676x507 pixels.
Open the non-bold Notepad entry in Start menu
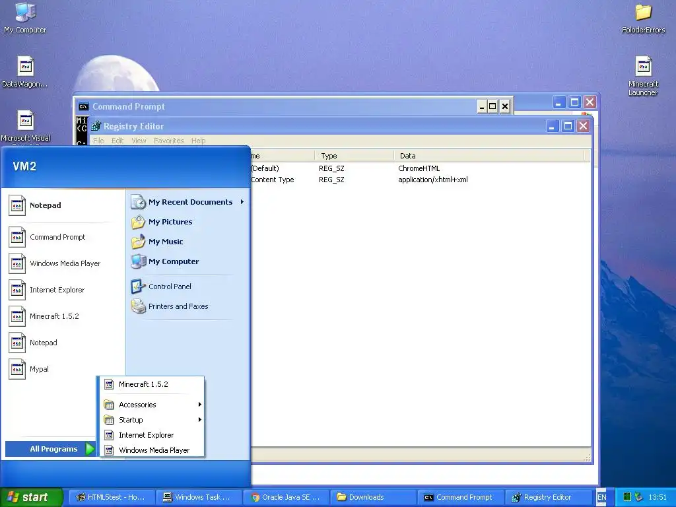43,343
